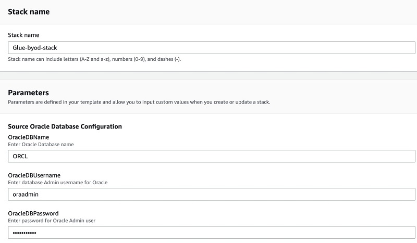Focus the OracleDBName field showing ORCL
This screenshot has height=243, width=417.
(212, 156)
